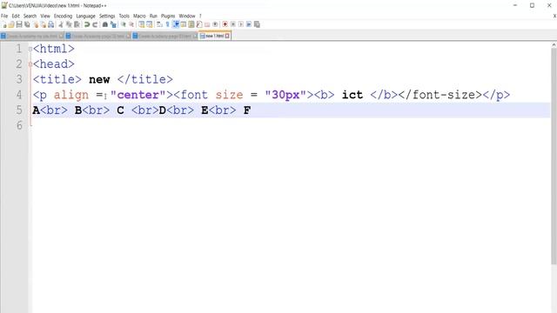Close the new 1.html tab

[227, 36]
